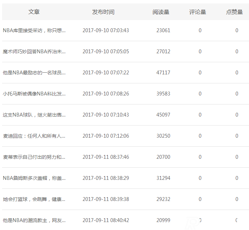
Task: Open the article "麦迪回应：任何人和所有人"
Action: pos(34,136)
